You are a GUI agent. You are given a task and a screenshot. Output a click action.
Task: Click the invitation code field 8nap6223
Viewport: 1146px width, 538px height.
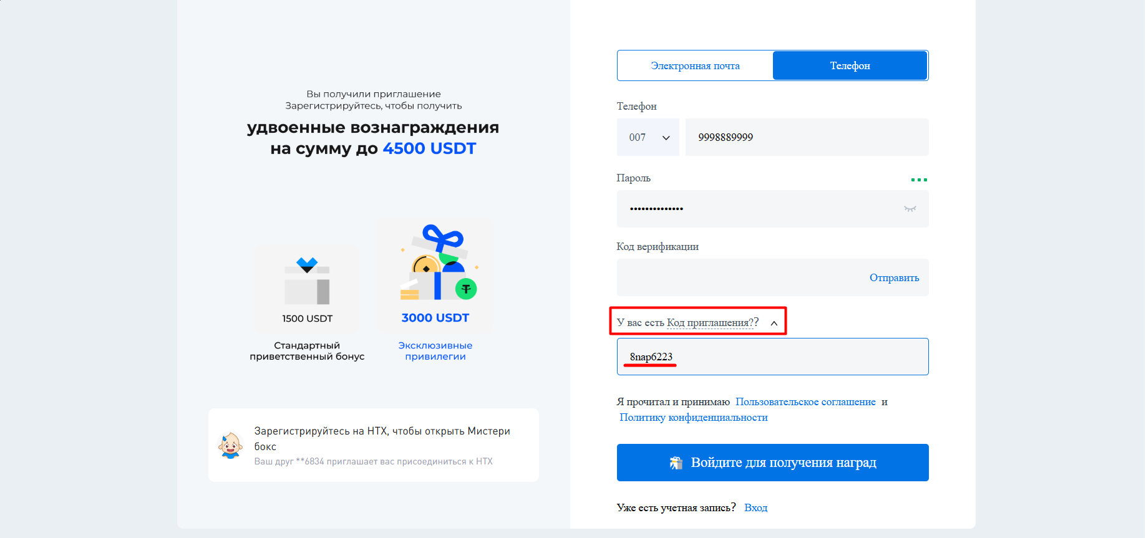click(773, 357)
